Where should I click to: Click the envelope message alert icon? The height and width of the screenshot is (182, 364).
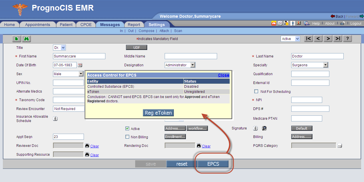[x=299, y=23]
